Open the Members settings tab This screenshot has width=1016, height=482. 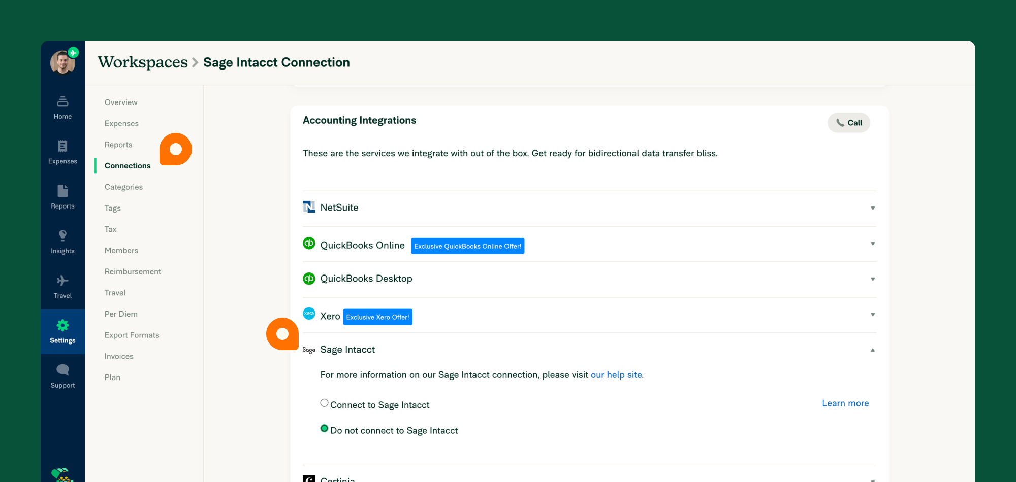tap(121, 251)
